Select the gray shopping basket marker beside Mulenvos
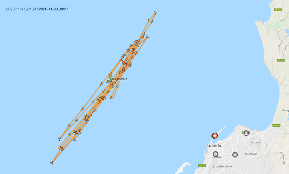 [235, 155]
